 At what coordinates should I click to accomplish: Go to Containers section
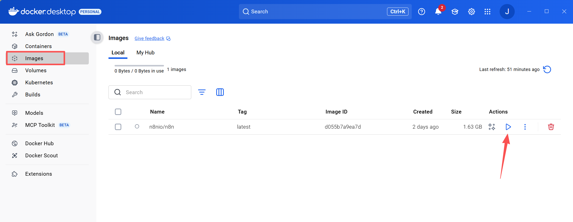click(47, 46)
